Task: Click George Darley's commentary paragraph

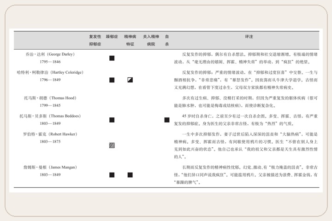Action: (246, 58)
